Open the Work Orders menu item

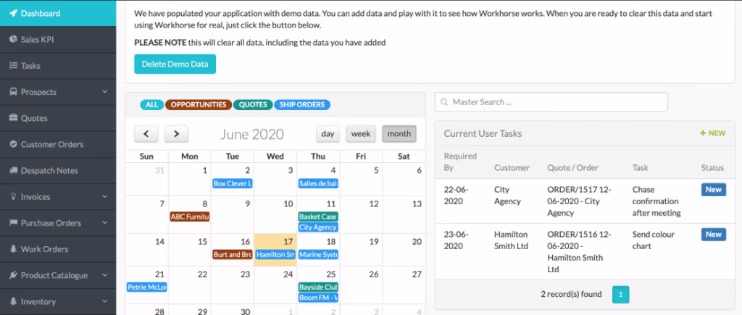tap(58, 249)
